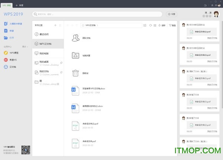Select 最近访问 recent location
223x160 pixels.
48,34
